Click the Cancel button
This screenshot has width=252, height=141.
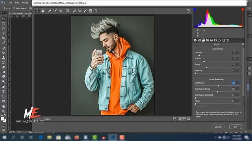click(218, 127)
